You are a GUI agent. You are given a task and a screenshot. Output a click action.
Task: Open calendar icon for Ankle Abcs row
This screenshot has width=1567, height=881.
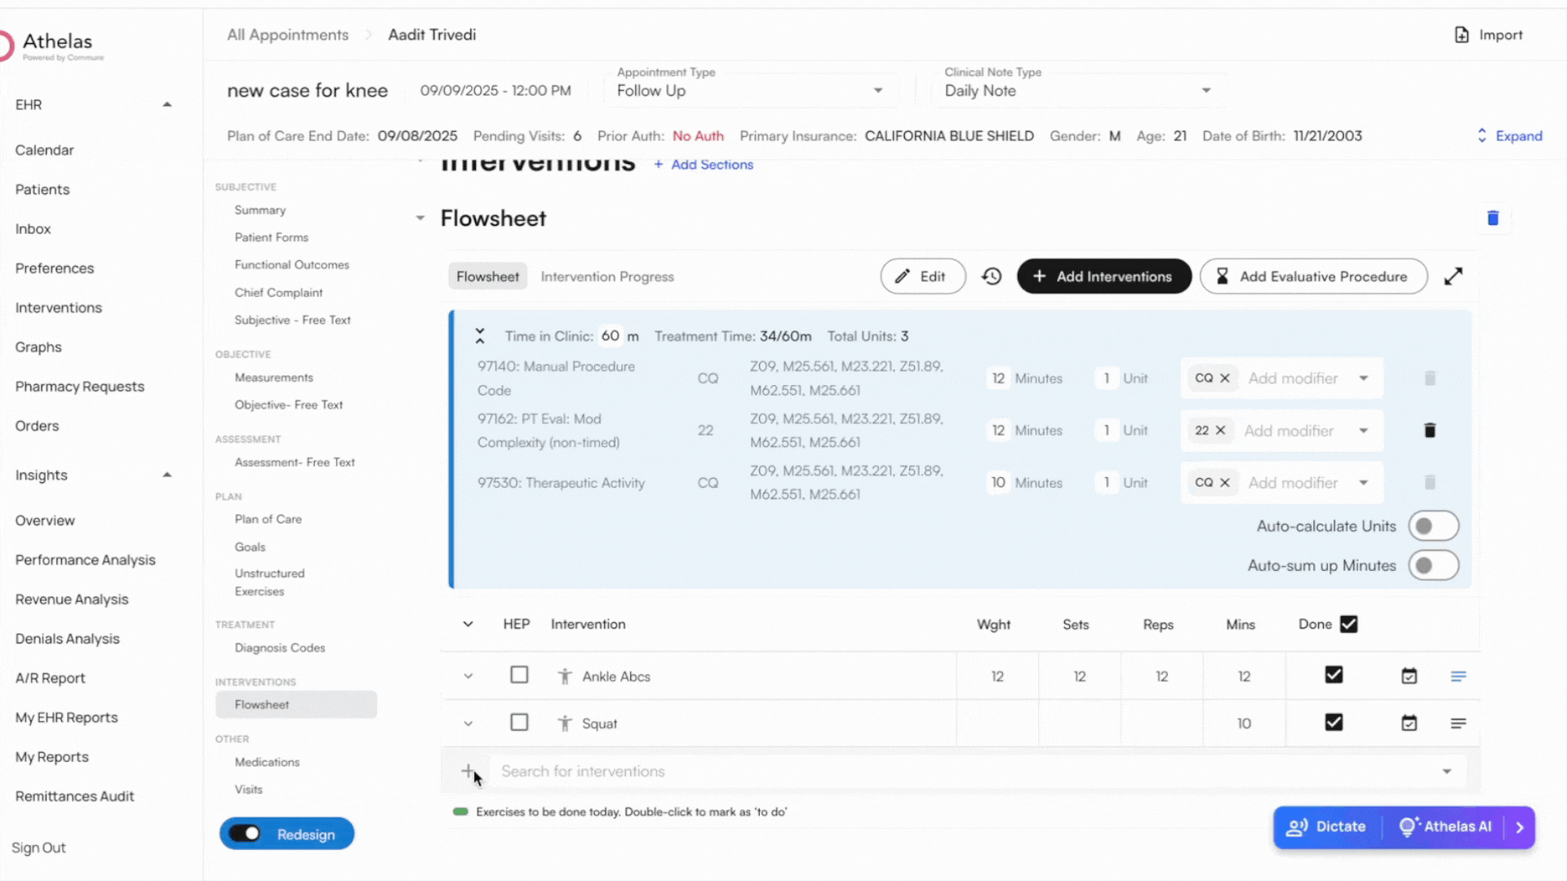(1409, 676)
